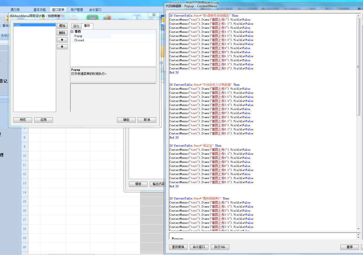Screen dimensions: 363x255
Task: Open the 用户管理 ribbon tab
Action: pyautogui.click(x=77, y=10)
